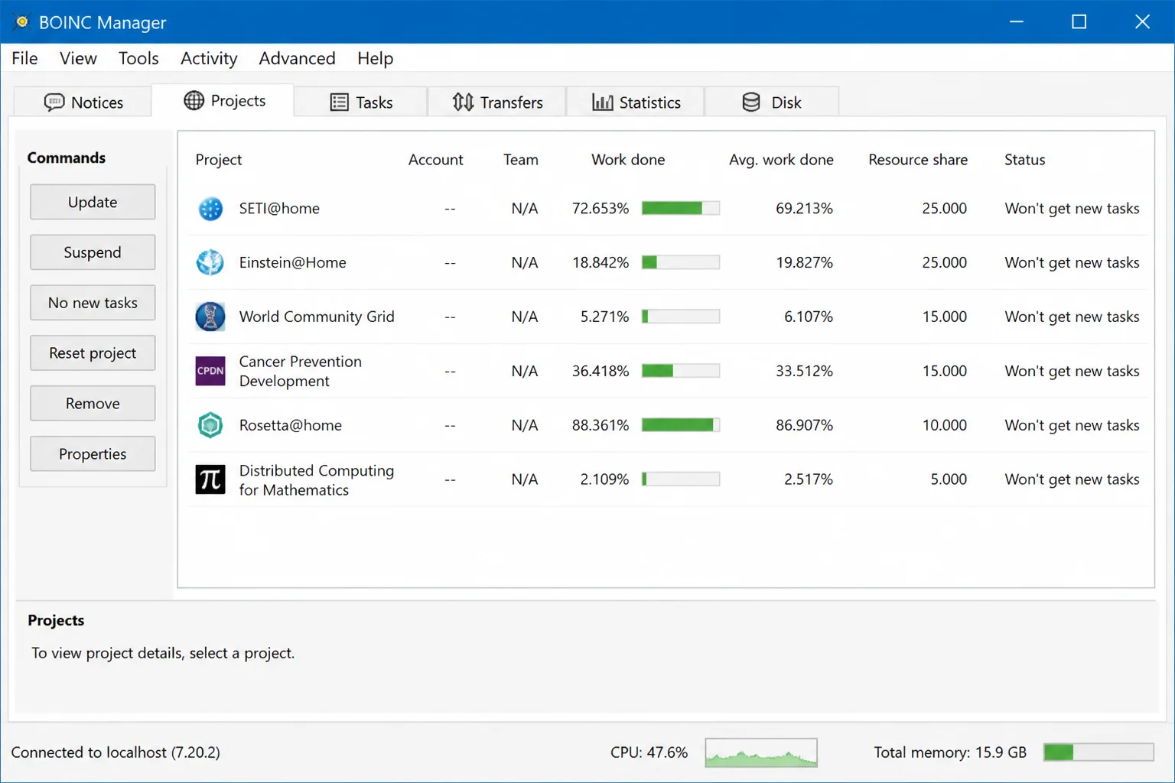Viewport: 1175px width, 783px height.
Task: Click the Reset project button
Action: (x=93, y=353)
